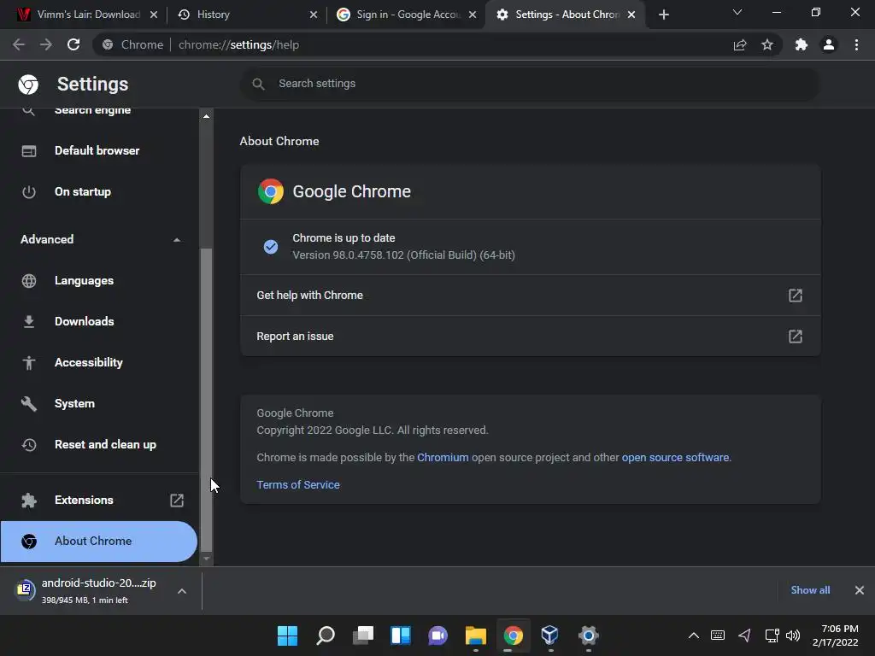This screenshot has height=656, width=875.
Task: Open the profile avatar menu
Action: (829, 44)
